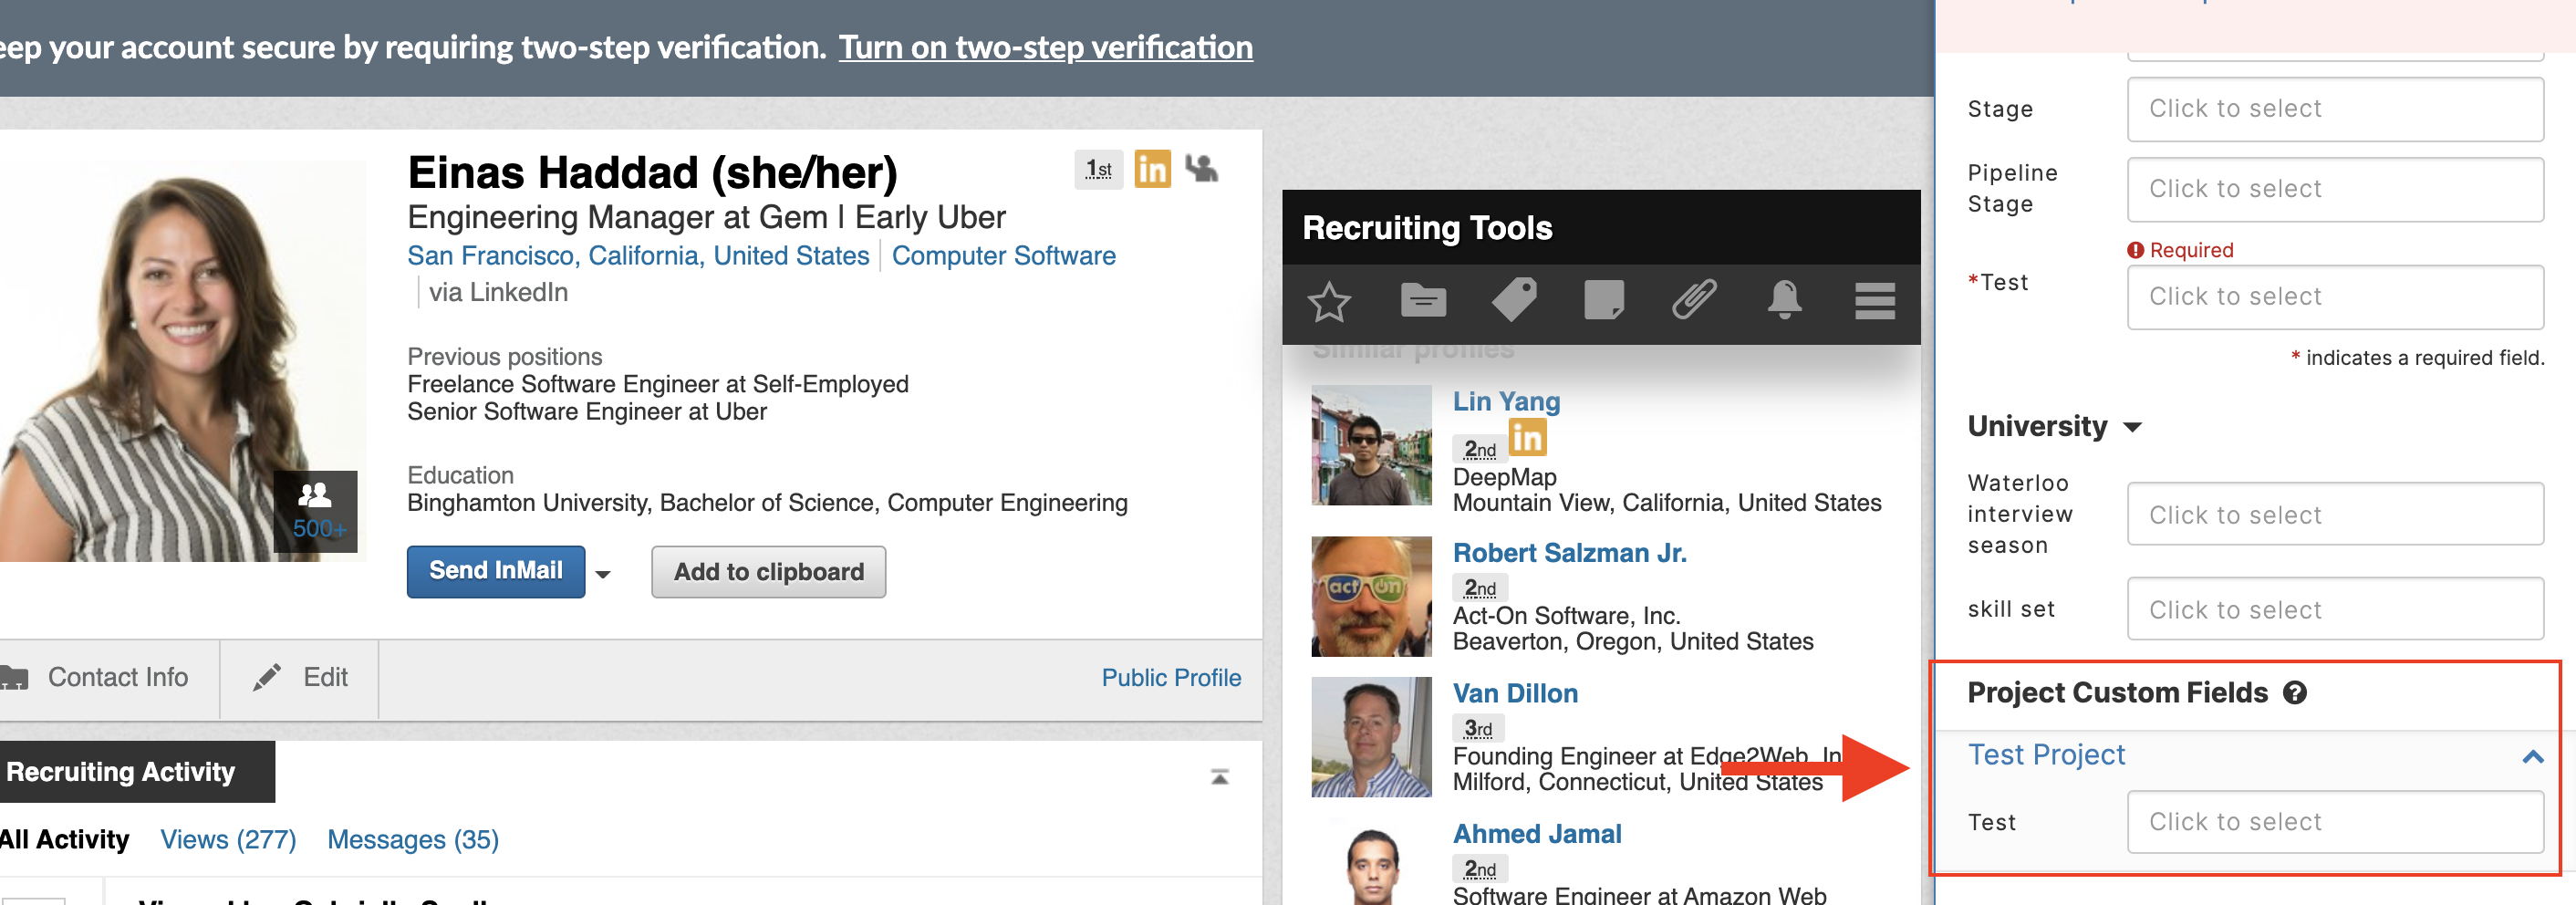Click the collapse arrow in Recruiting Activity
This screenshot has height=905, width=2576.
point(1219,777)
